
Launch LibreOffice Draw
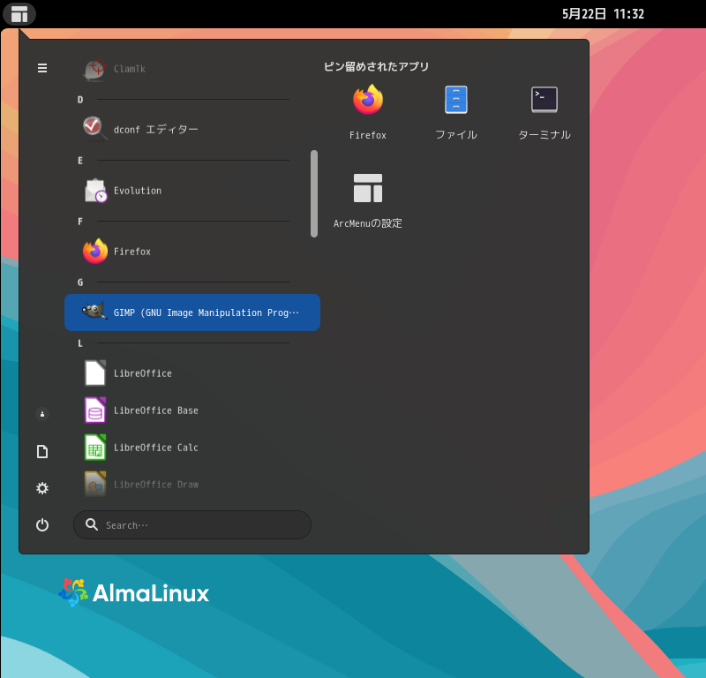pyautogui.click(x=192, y=485)
